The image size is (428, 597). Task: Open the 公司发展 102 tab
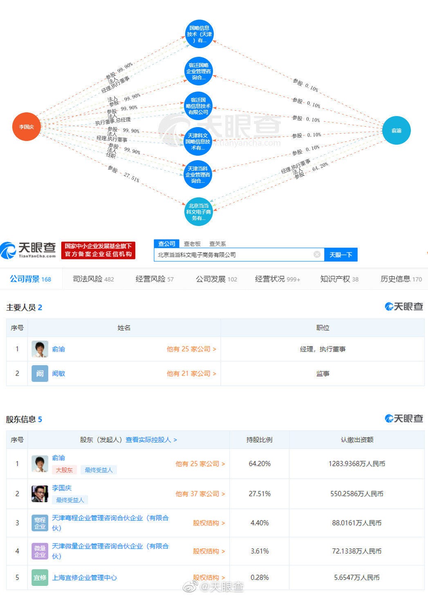216,279
